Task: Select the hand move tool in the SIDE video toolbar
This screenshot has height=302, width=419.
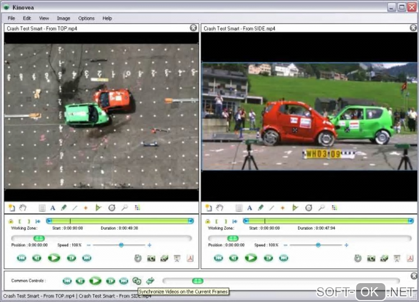Action: coord(220,208)
